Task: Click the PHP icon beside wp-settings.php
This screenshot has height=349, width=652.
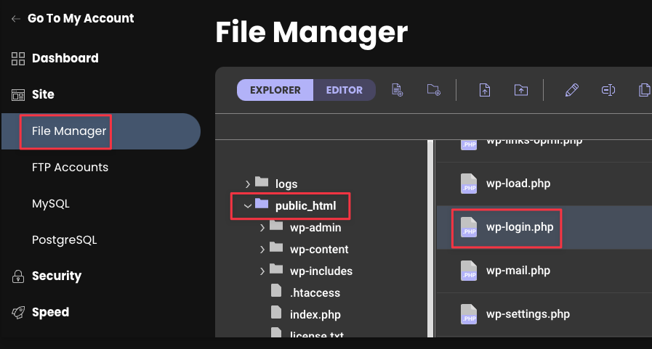Action: (x=469, y=315)
